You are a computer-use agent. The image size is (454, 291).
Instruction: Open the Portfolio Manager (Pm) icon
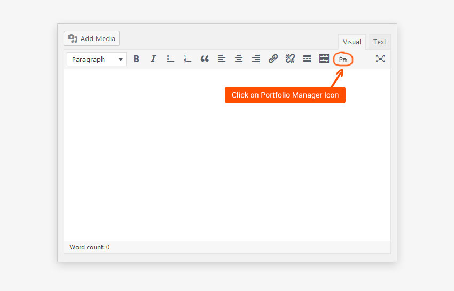pos(343,60)
